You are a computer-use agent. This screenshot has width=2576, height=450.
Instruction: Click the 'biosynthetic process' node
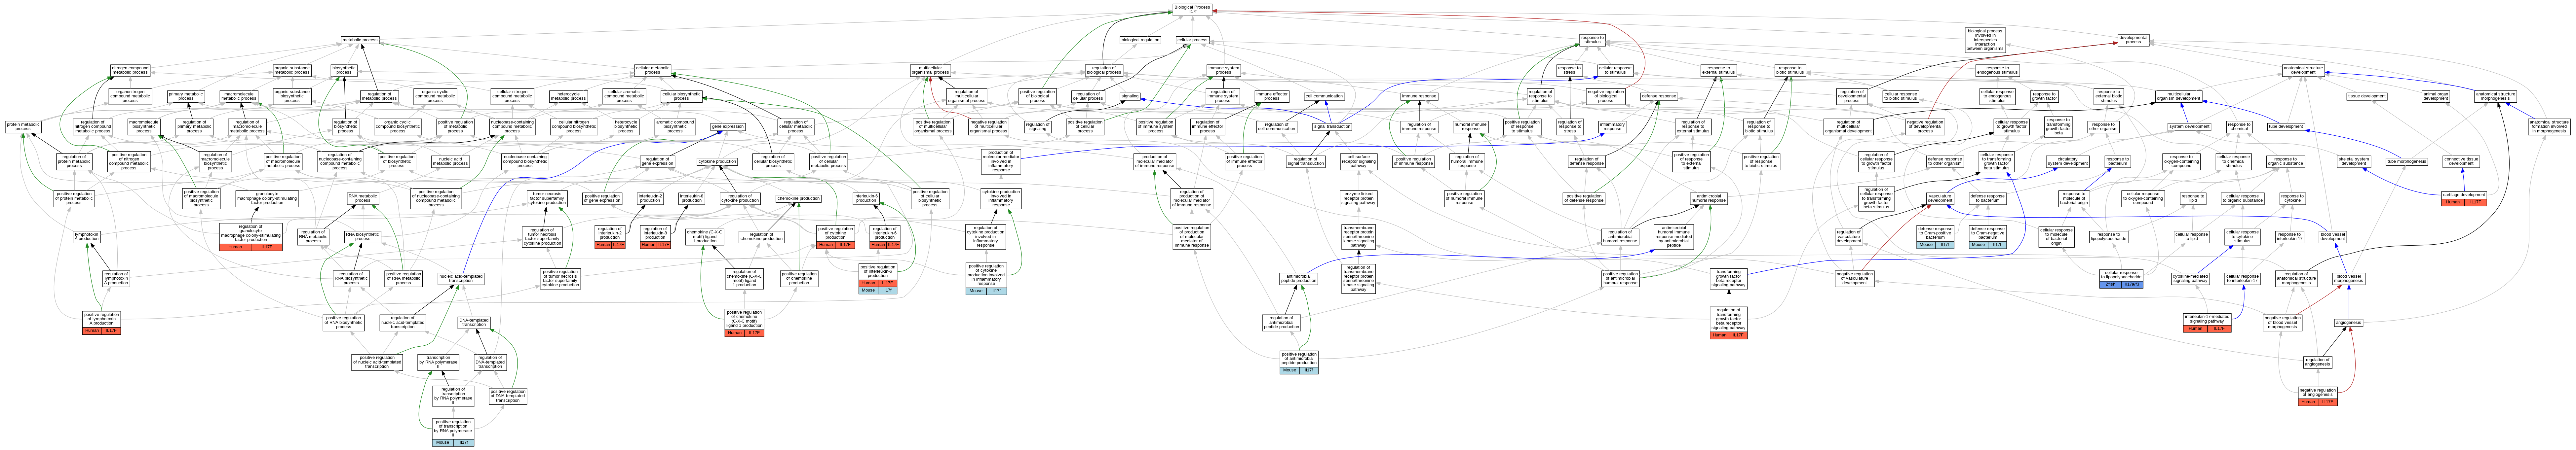344,70
